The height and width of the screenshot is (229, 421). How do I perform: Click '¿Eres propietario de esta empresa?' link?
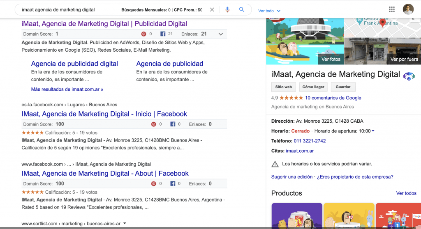[x=355, y=177]
